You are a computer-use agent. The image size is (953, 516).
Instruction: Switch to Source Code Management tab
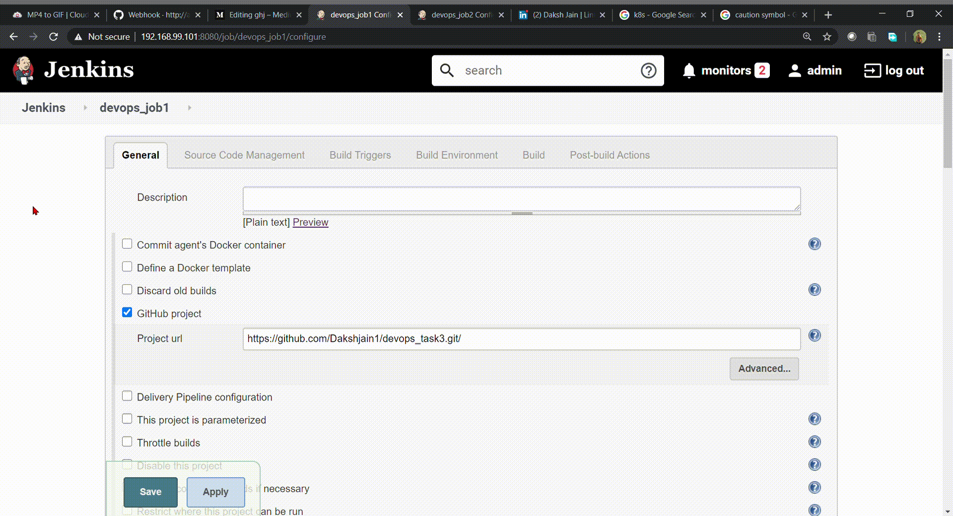tap(244, 155)
